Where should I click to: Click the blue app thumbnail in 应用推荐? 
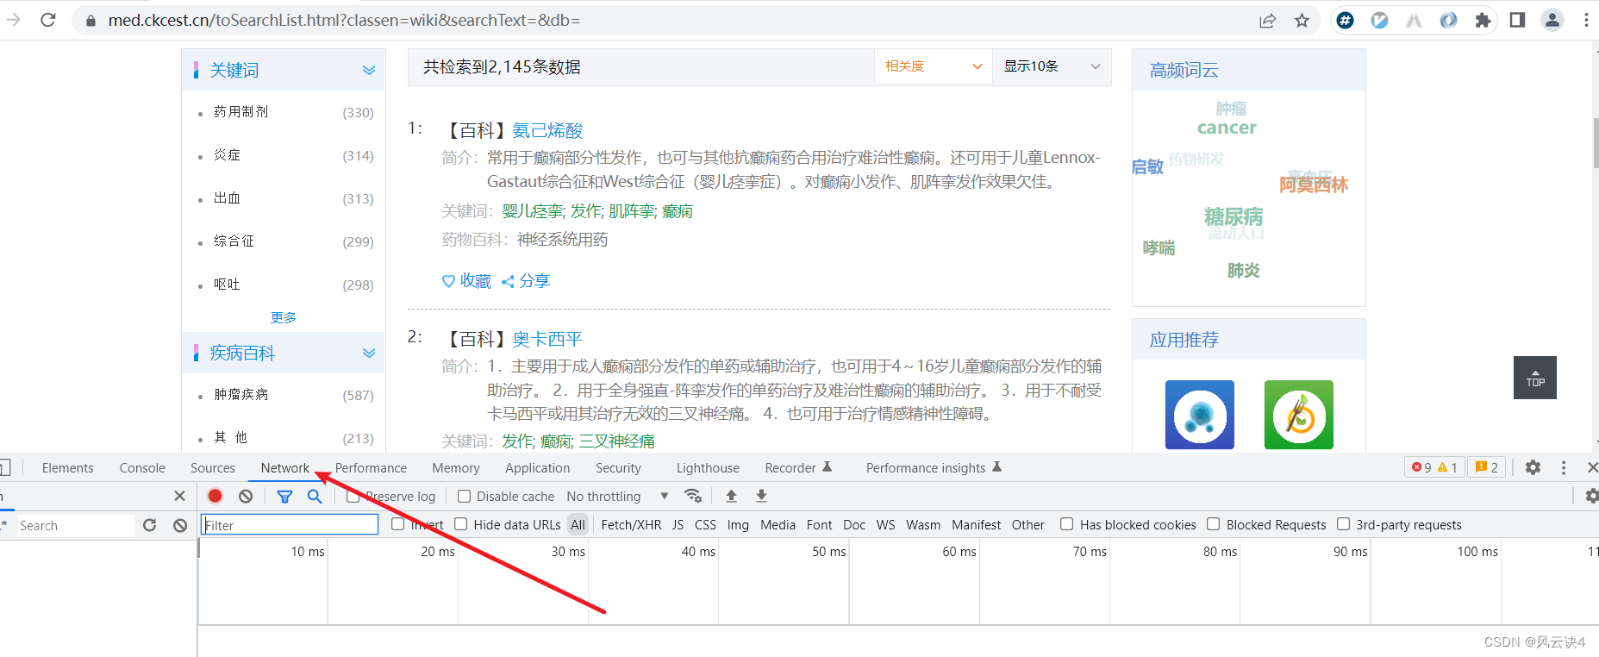pos(1200,415)
